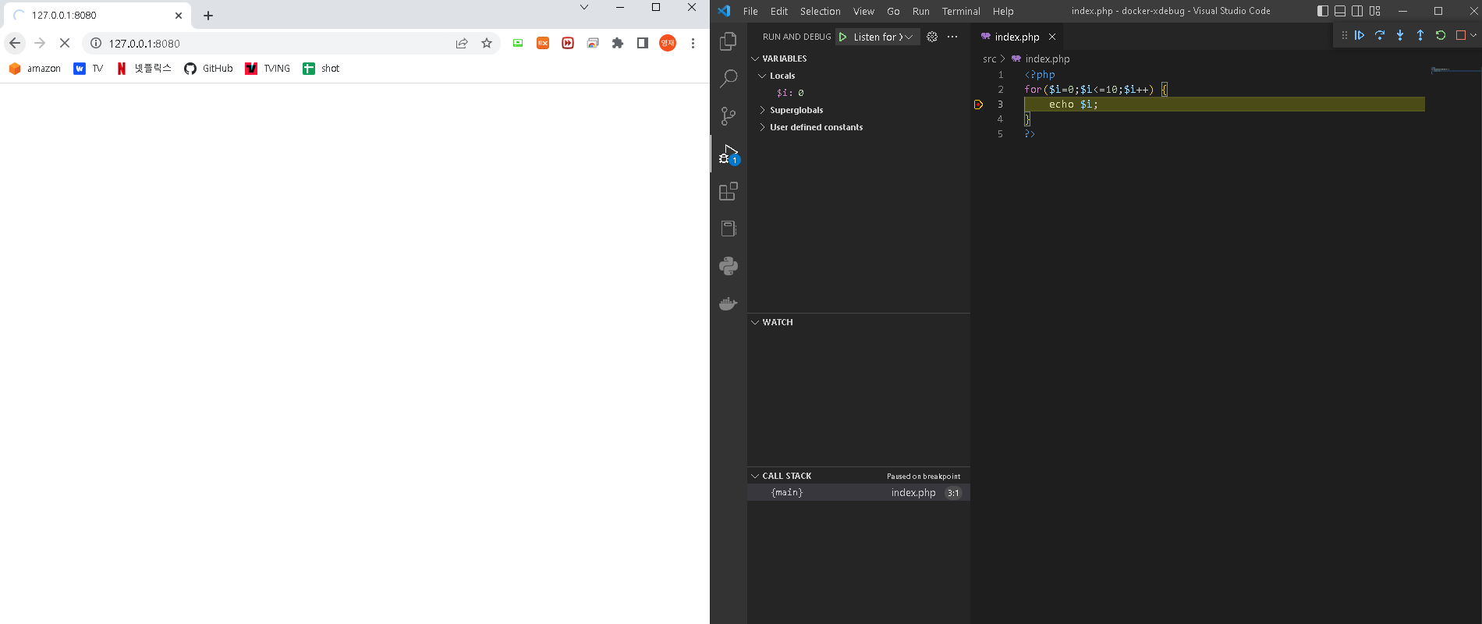Bookmark this page with the star icon

click(487, 44)
